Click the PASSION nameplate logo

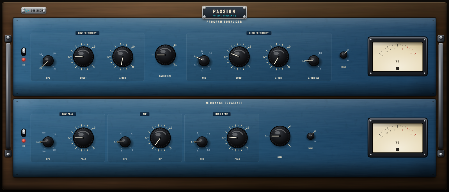tap(224, 13)
